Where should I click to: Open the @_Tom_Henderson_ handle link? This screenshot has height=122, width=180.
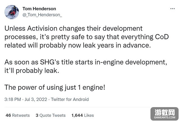(x=42, y=15)
